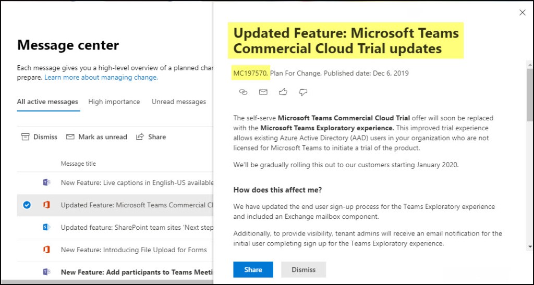The width and height of the screenshot is (534, 285).
Task: Close the message details panel
Action: 523,13
